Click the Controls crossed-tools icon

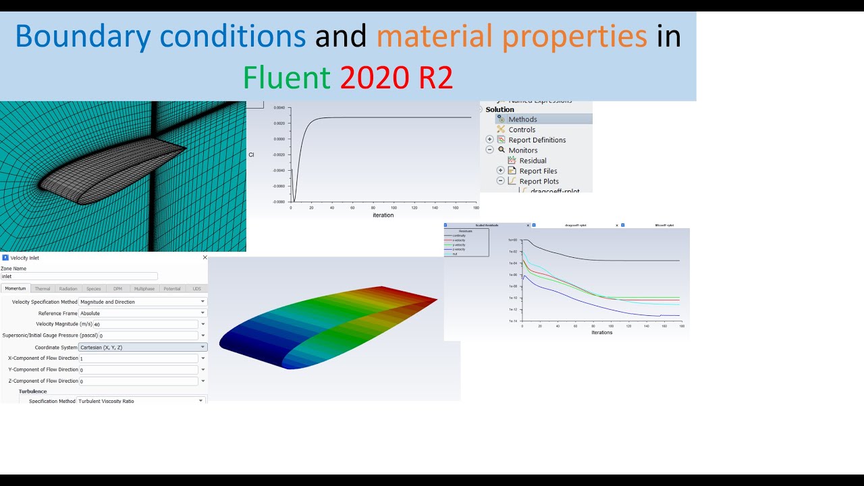(501, 130)
